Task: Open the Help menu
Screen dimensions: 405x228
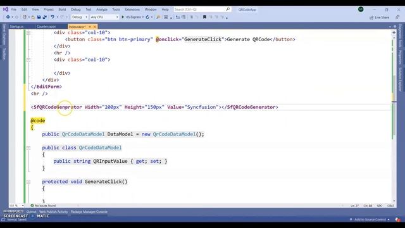Action: click(x=165, y=9)
